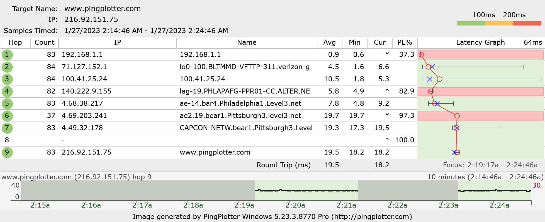Click the Count column header
This screenshot has height=222, width=545.
coord(45,42)
